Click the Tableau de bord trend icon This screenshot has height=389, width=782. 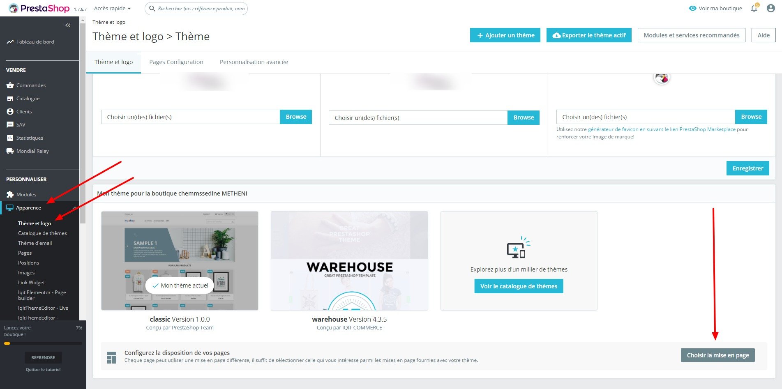[10, 42]
